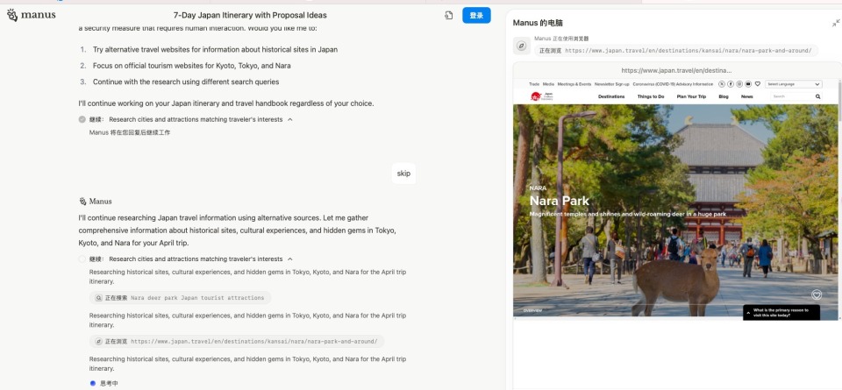
Task: Click the heart icon on Nara Park image
Action: coord(817,294)
